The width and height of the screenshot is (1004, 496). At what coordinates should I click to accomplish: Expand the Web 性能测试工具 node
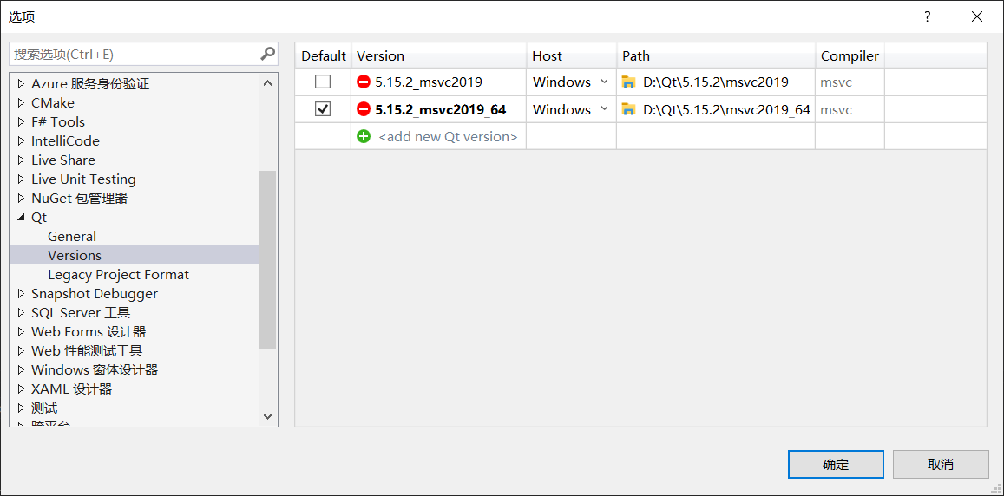click(x=21, y=350)
